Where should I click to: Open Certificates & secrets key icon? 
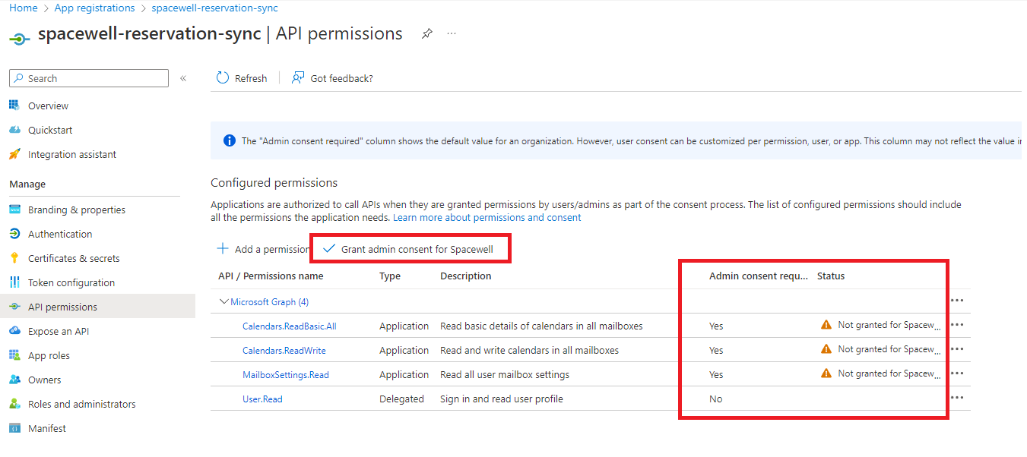coord(14,258)
